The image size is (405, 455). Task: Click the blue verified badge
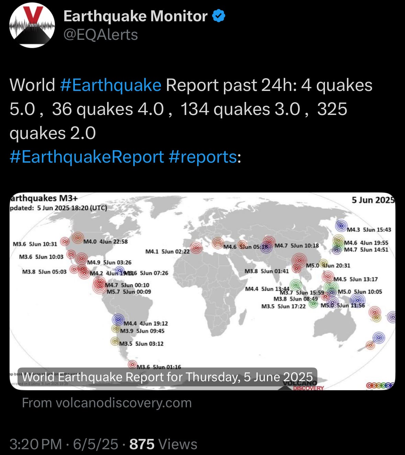pyautogui.click(x=219, y=16)
